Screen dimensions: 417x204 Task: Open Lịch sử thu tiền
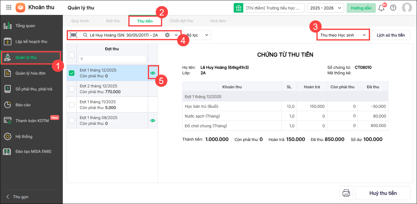click(390, 35)
